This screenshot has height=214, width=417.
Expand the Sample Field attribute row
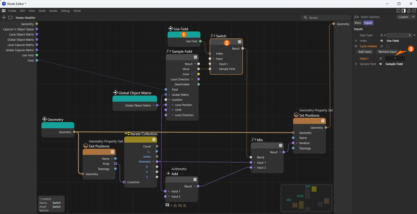tap(356, 64)
